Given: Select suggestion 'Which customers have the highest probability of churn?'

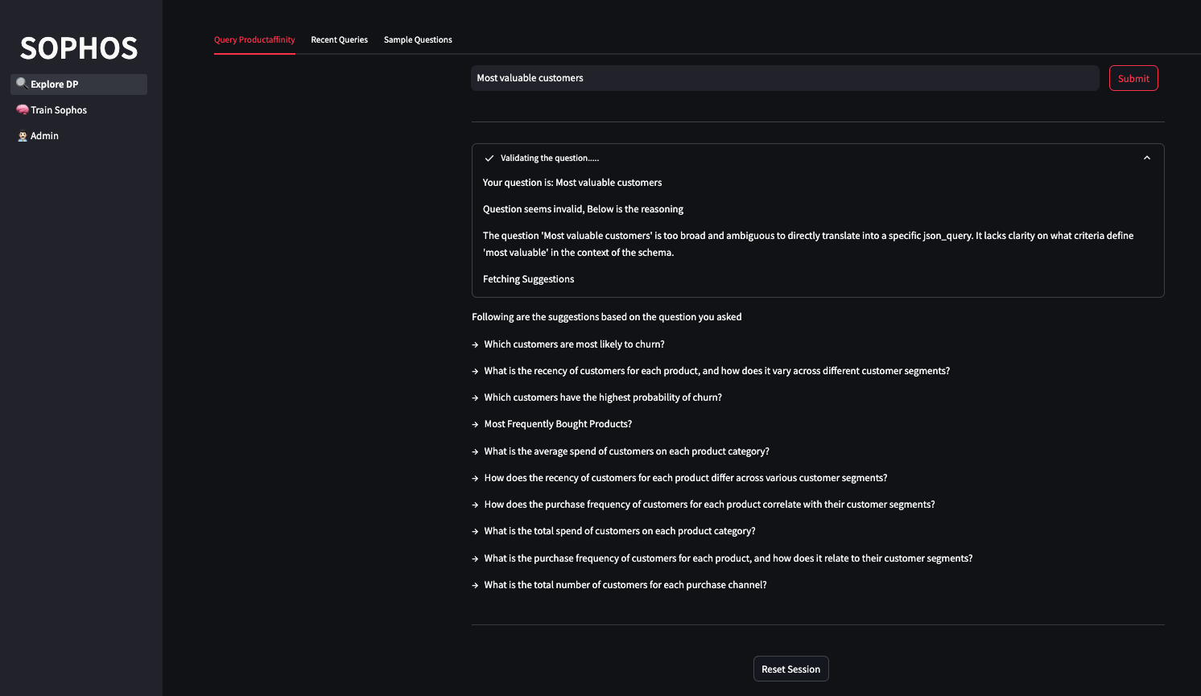Looking at the screenshot, I should pyautogui.click(x=603, y=397).
